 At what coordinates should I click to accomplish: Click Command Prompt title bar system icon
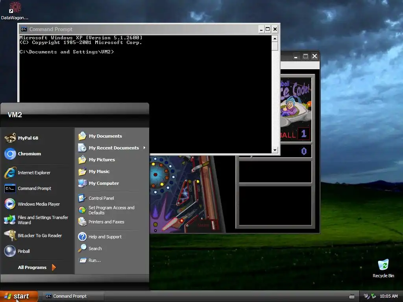click(24, 29)
